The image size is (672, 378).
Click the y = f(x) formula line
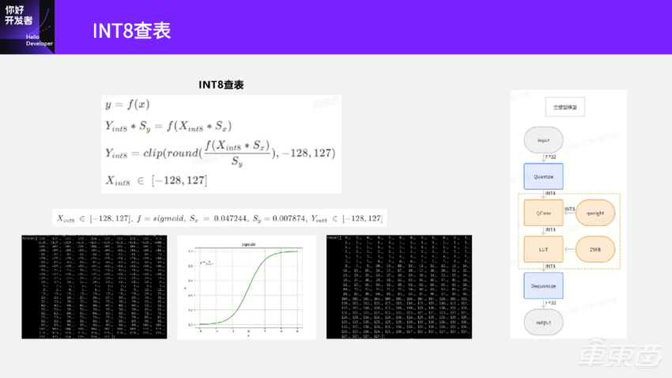(x=127, y=104)
